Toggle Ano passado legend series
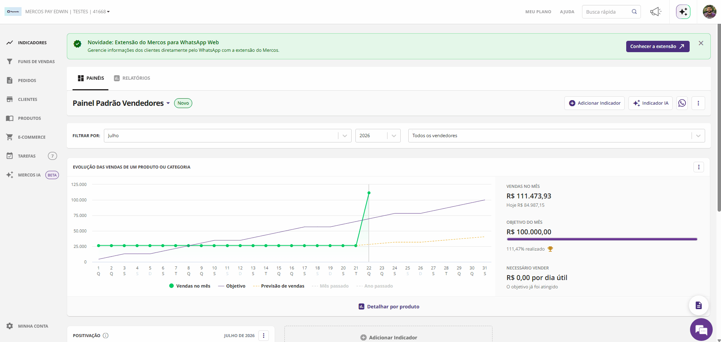 [x=375, y=286]
